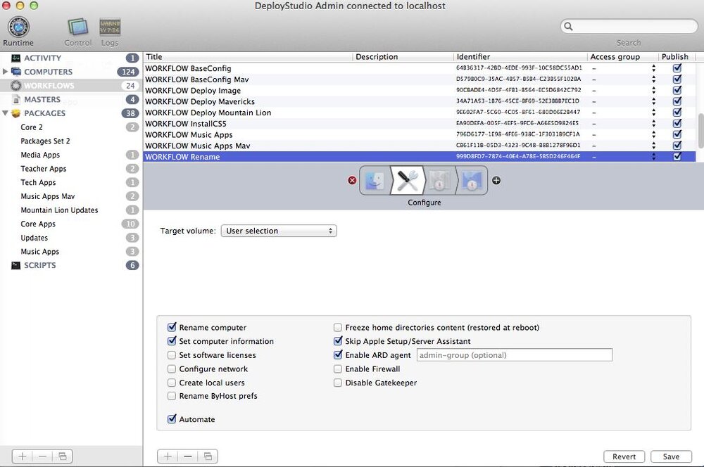Select the Configure tools step icon

pyautogui.click(x=407, y=180)
